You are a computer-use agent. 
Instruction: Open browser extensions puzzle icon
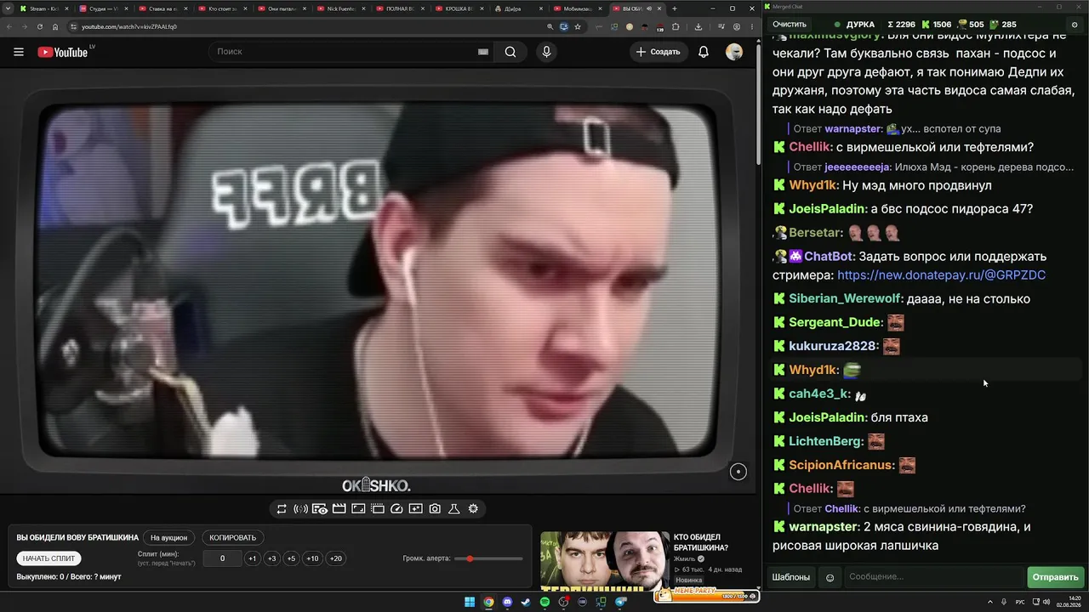[676, 26]
